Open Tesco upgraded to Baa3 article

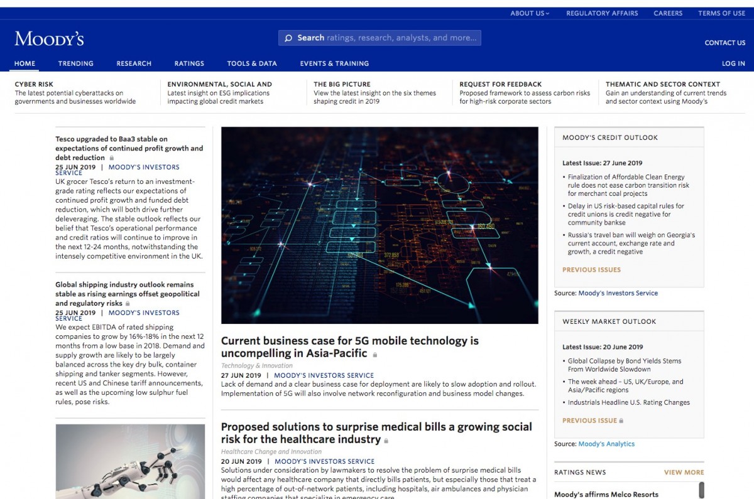pos(129,148)
